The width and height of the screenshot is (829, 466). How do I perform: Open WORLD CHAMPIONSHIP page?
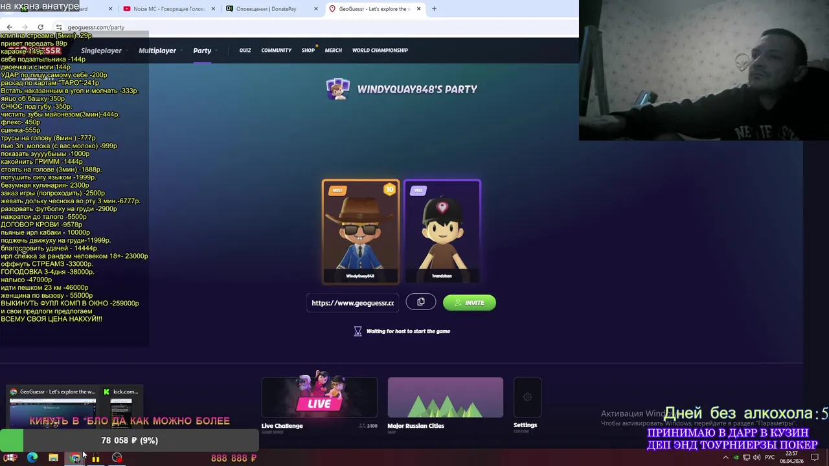pos(380,50)
